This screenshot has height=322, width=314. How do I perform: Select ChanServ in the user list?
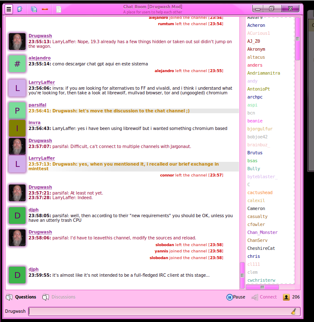coord(257,241)
